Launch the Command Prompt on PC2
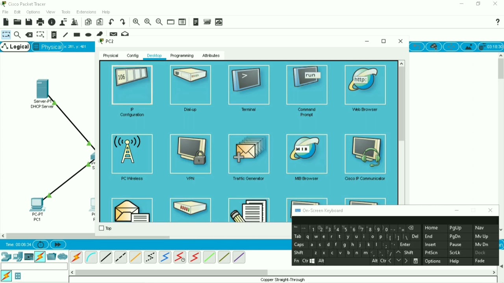The width and height of the screenshot is (504, 283). [x=307, y=85]
